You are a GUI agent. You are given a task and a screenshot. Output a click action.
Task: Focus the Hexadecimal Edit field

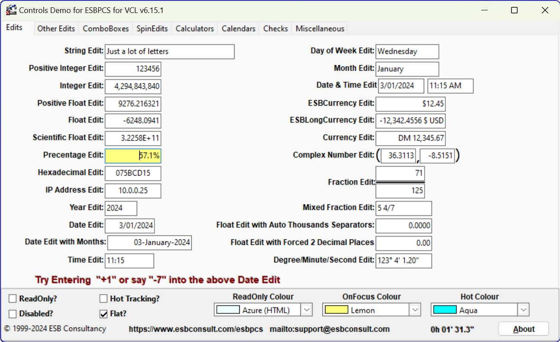(133, 173)
